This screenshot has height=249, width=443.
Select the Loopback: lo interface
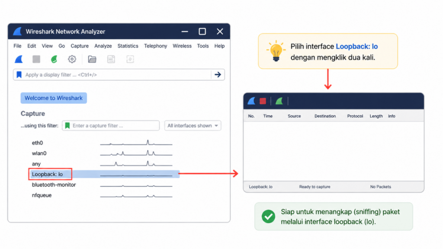click(x=47, y=174)
